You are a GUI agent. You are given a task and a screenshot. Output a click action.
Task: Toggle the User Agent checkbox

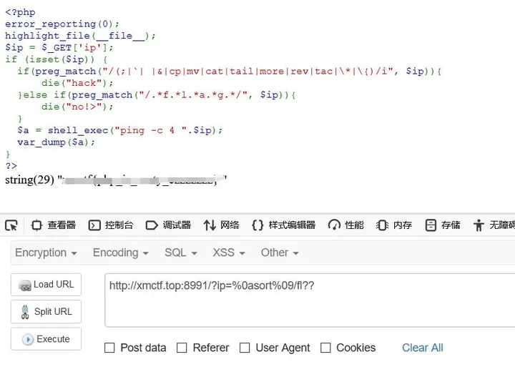coord(245,348)
